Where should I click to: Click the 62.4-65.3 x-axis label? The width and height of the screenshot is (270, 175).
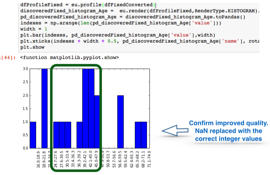click(x=132, y=159)
